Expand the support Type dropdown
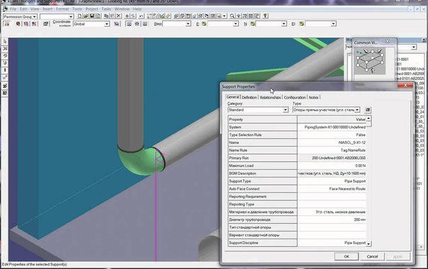Image resolution: width=428 pixels, height=269 pixels. click(x=326, y=110)
